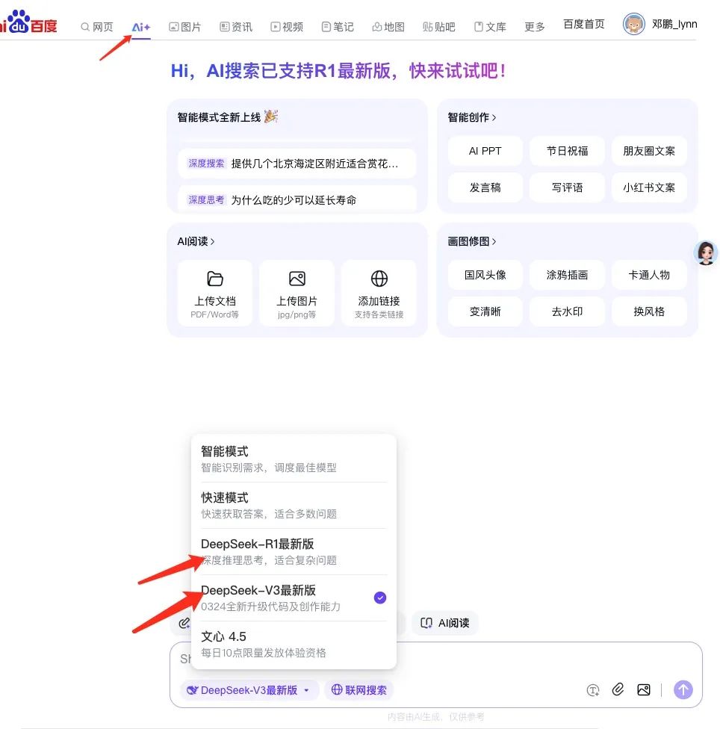Choose 智能模式 in model menu
The image size is (720, 729).
(x=294, y=459)
